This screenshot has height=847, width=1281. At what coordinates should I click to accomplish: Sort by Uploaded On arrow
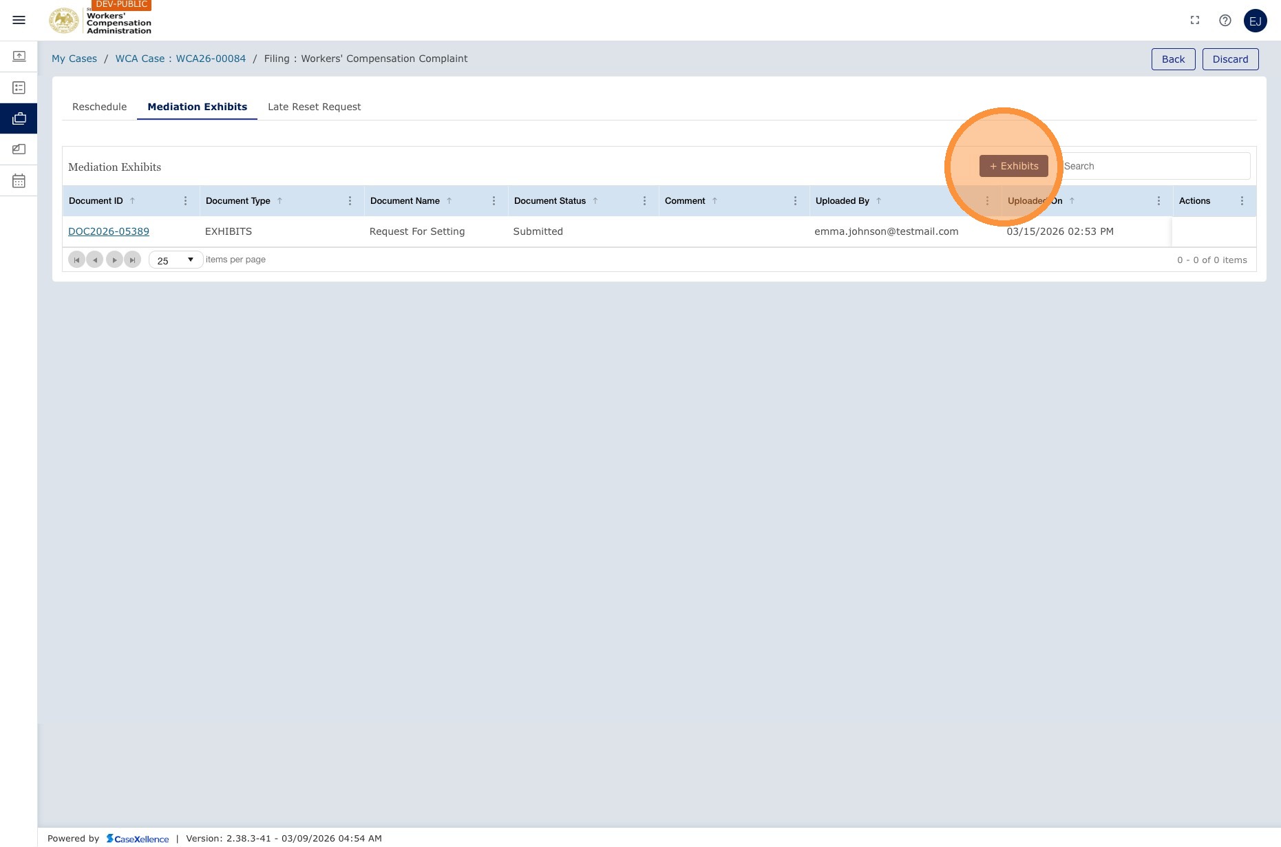click(1072, 201)
